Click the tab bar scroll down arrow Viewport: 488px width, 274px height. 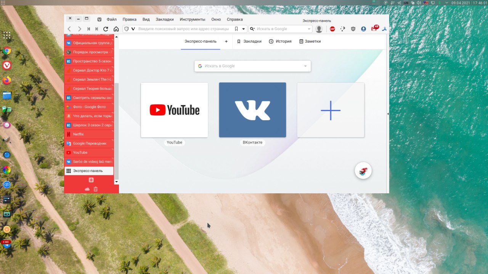click(x=117, y=182)
